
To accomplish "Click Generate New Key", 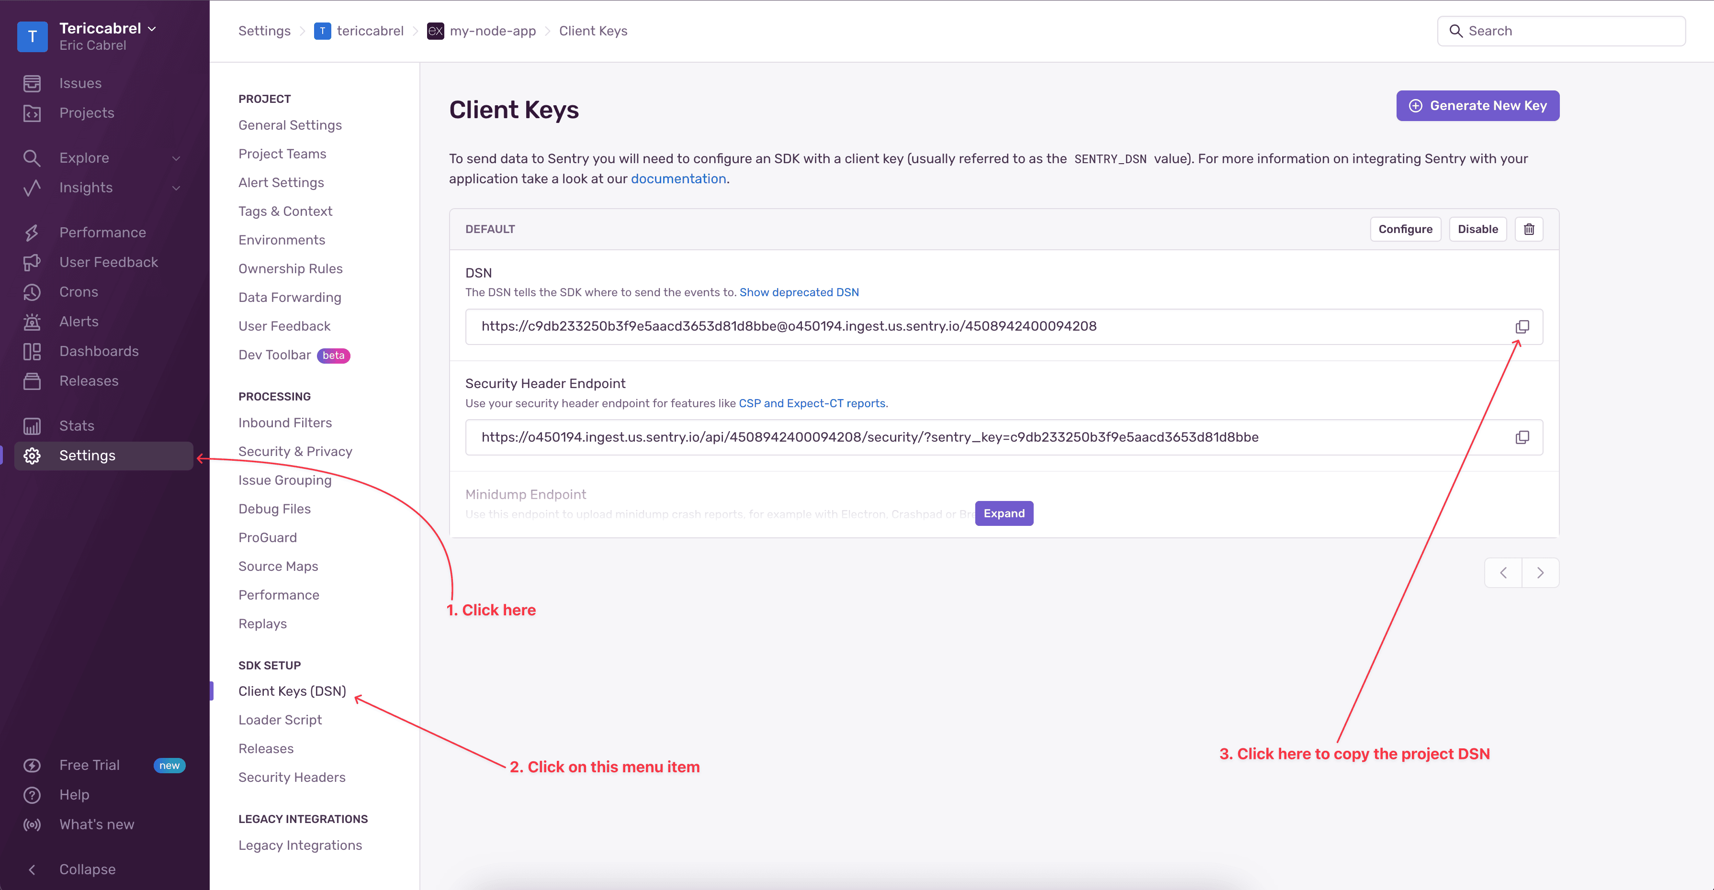I will (1477, 105).
